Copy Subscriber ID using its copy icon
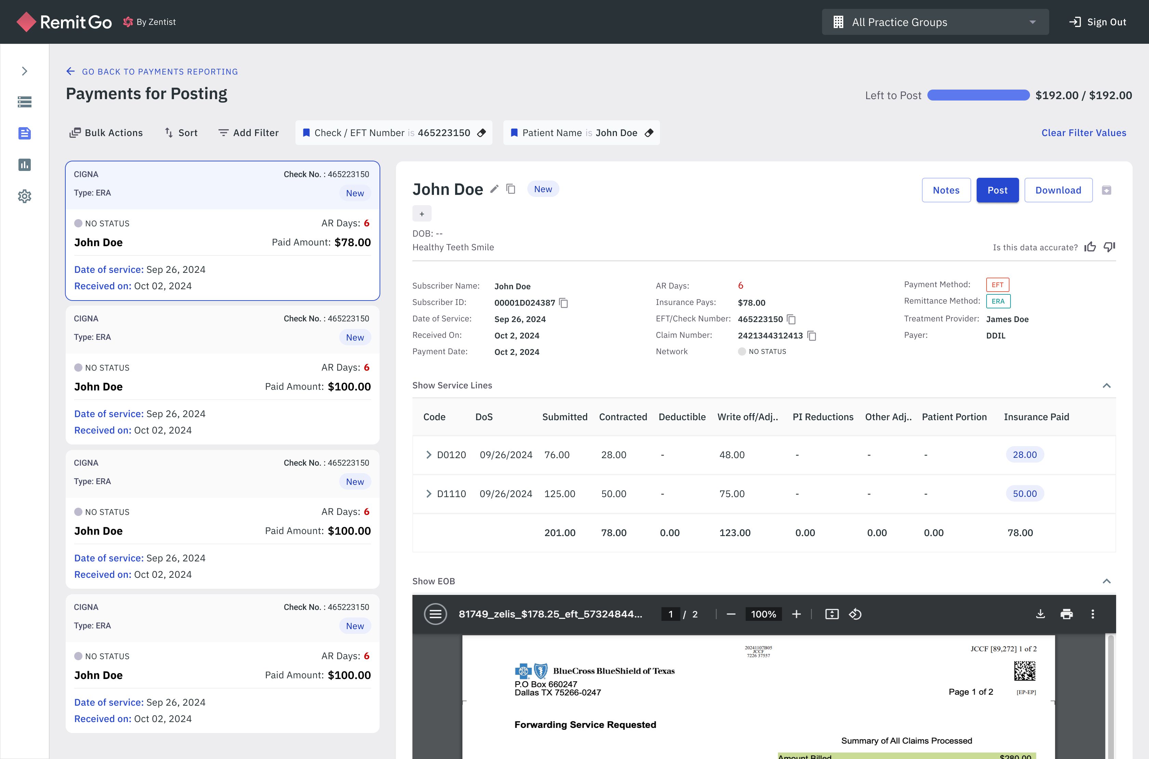 coord(563,303)
